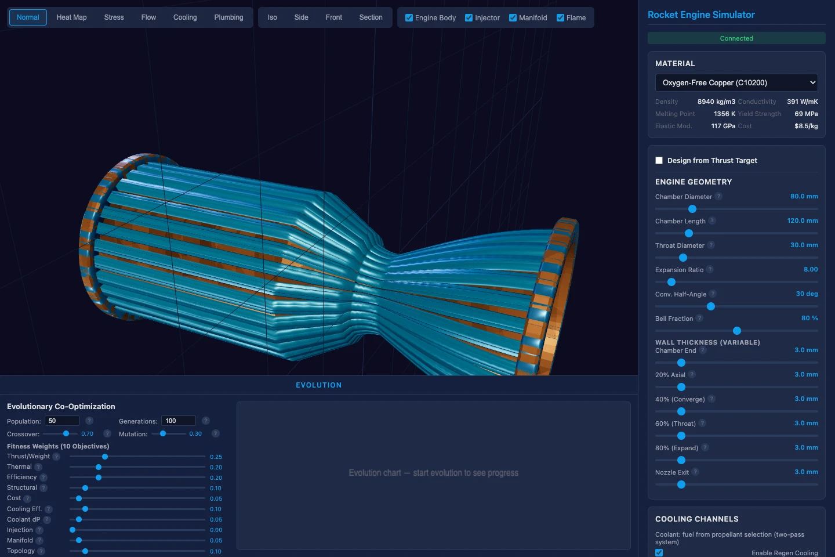Viewport: 835px width, 557px height.
Task: Select the Flow view mode
Action: point(148,17)
